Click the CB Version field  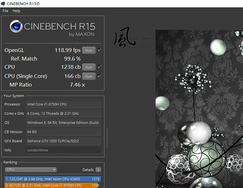63,132
